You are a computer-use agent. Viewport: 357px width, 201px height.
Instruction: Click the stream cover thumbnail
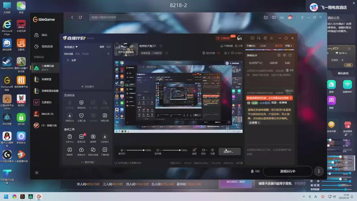click(x=126, y=50)
